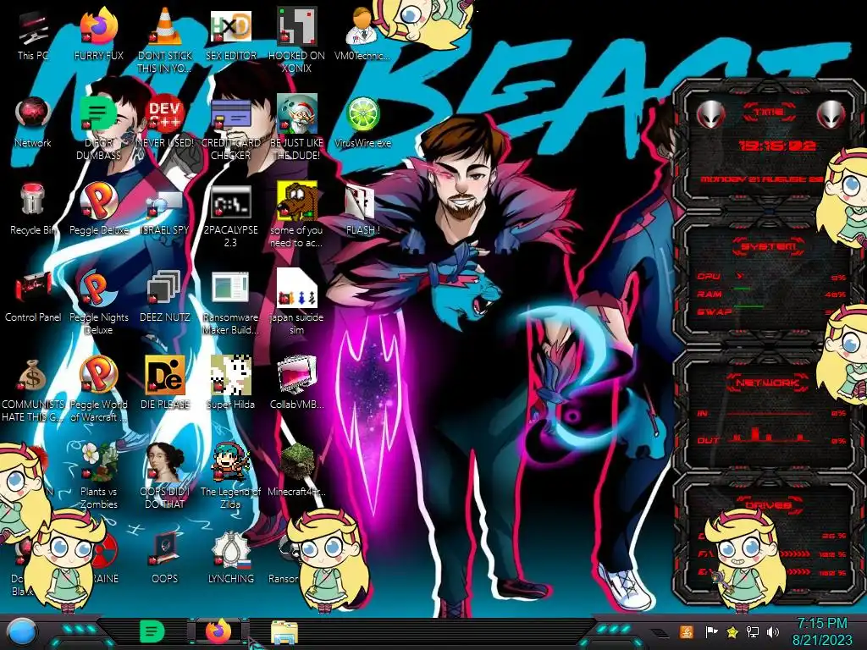Open the FLASH ! desktop shortcut
This screenshot has width=867, height=650.
(362, 210)
